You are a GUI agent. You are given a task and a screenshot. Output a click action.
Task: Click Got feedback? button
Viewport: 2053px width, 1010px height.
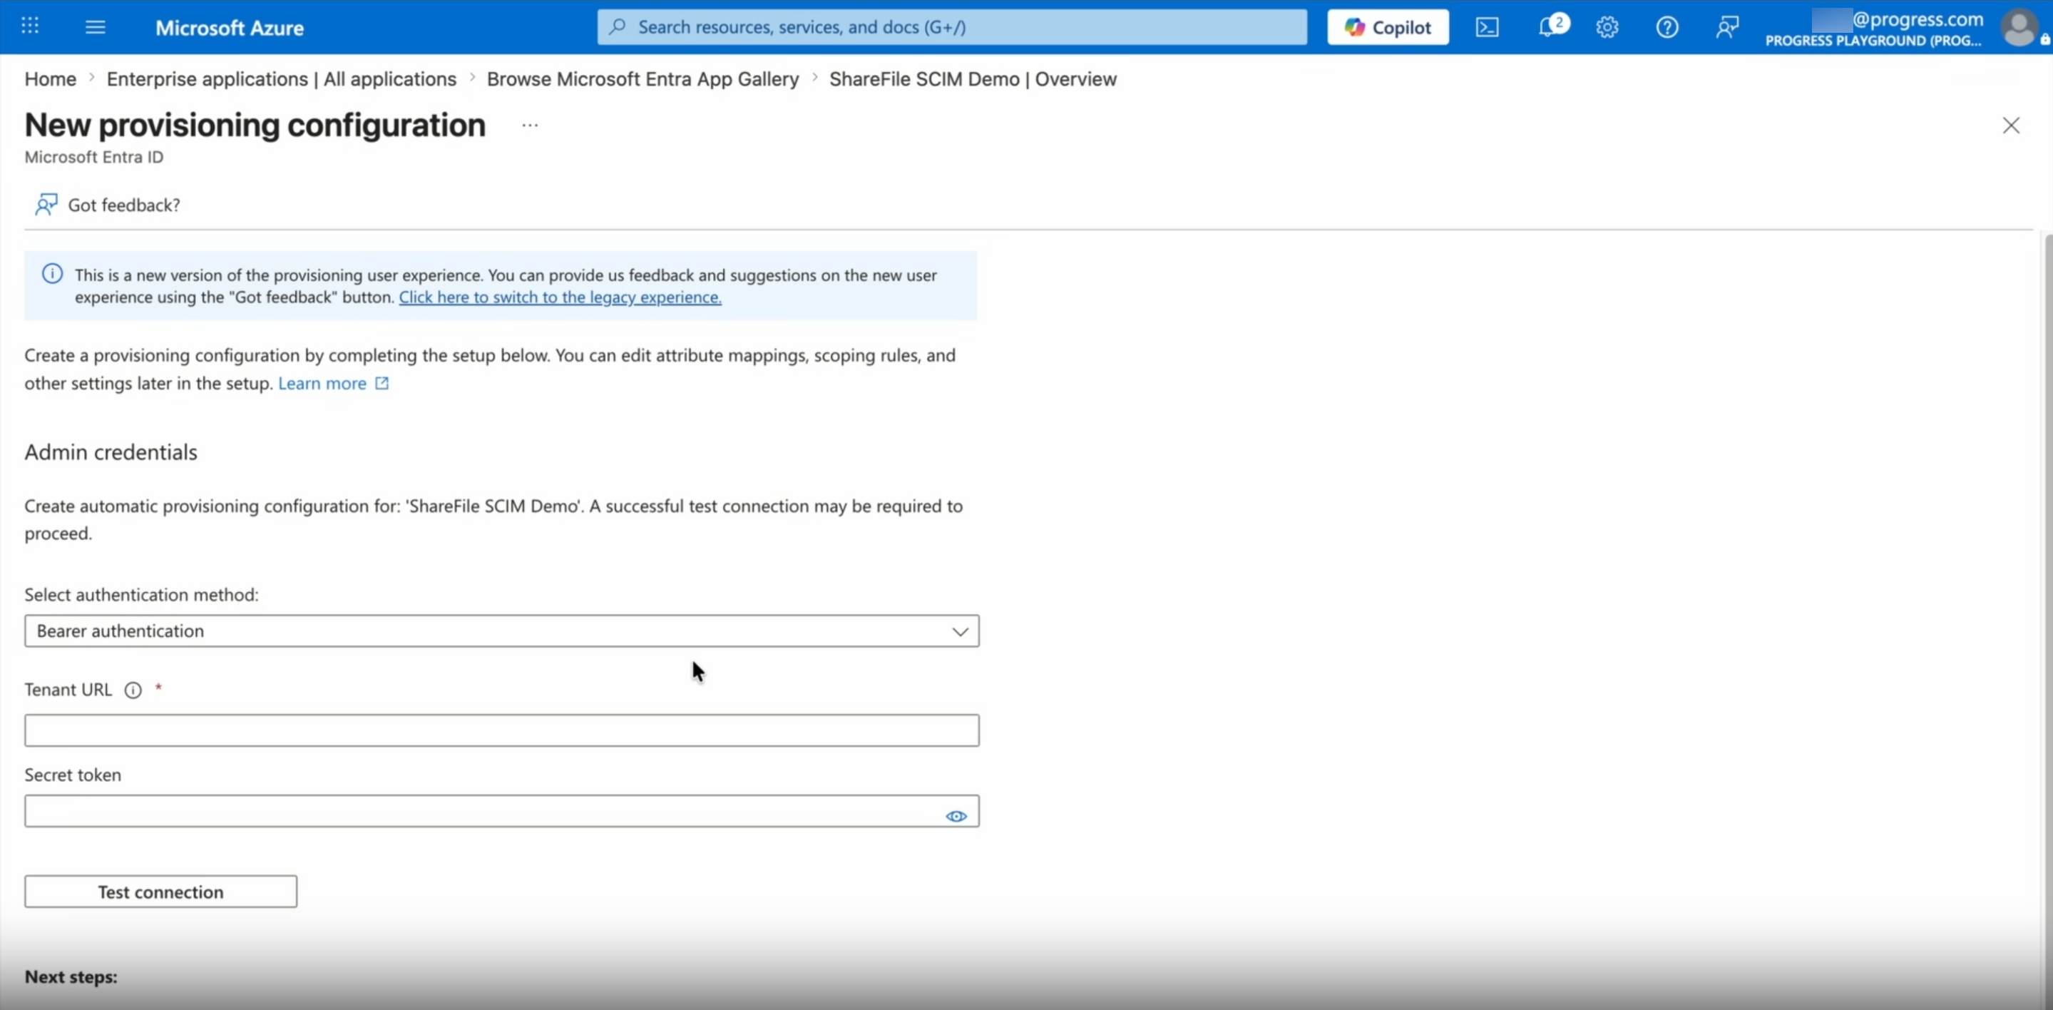108,205
